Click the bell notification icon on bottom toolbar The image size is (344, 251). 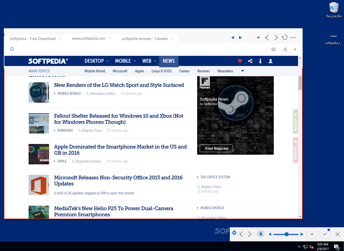[234, 233]
